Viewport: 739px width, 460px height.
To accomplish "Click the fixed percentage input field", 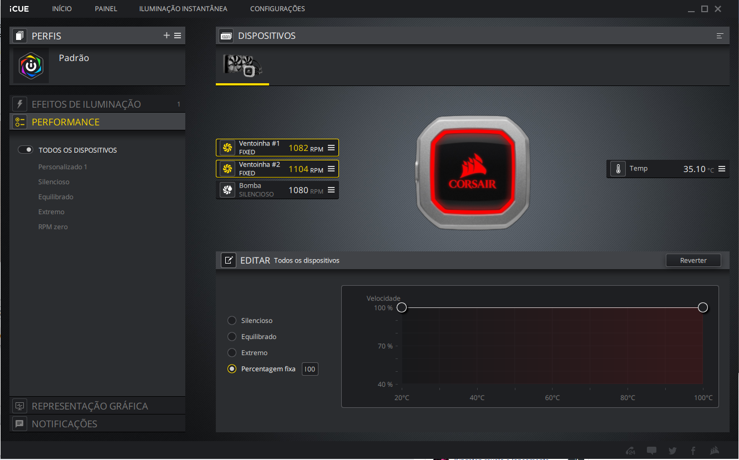I will [310, 369].
